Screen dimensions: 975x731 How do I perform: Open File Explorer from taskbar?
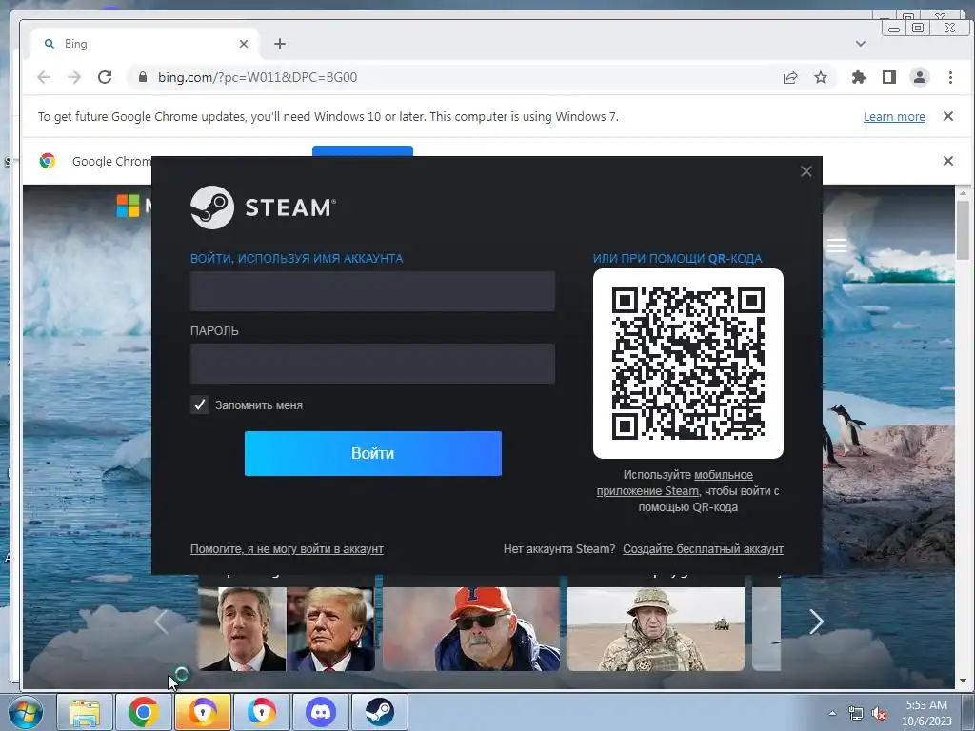tap(85, 712)
